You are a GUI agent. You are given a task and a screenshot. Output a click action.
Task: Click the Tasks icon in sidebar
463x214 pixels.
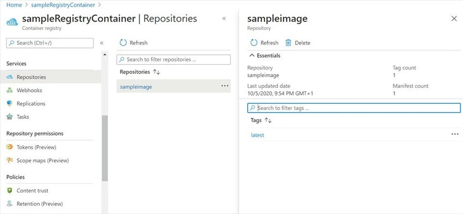click(9, 117)
